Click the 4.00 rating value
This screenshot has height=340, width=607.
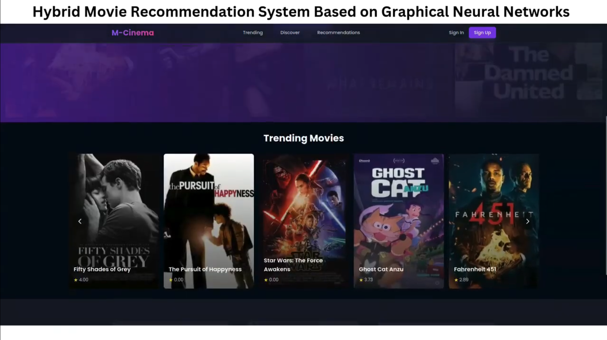point(83,280)
